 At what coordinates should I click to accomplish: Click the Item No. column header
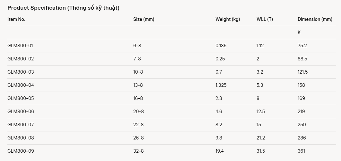point(16,19)
